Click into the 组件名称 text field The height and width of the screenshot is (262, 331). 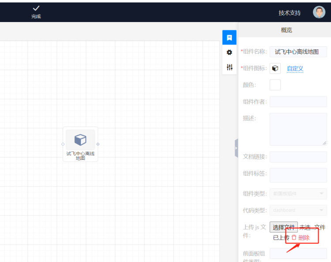point(298,52)
